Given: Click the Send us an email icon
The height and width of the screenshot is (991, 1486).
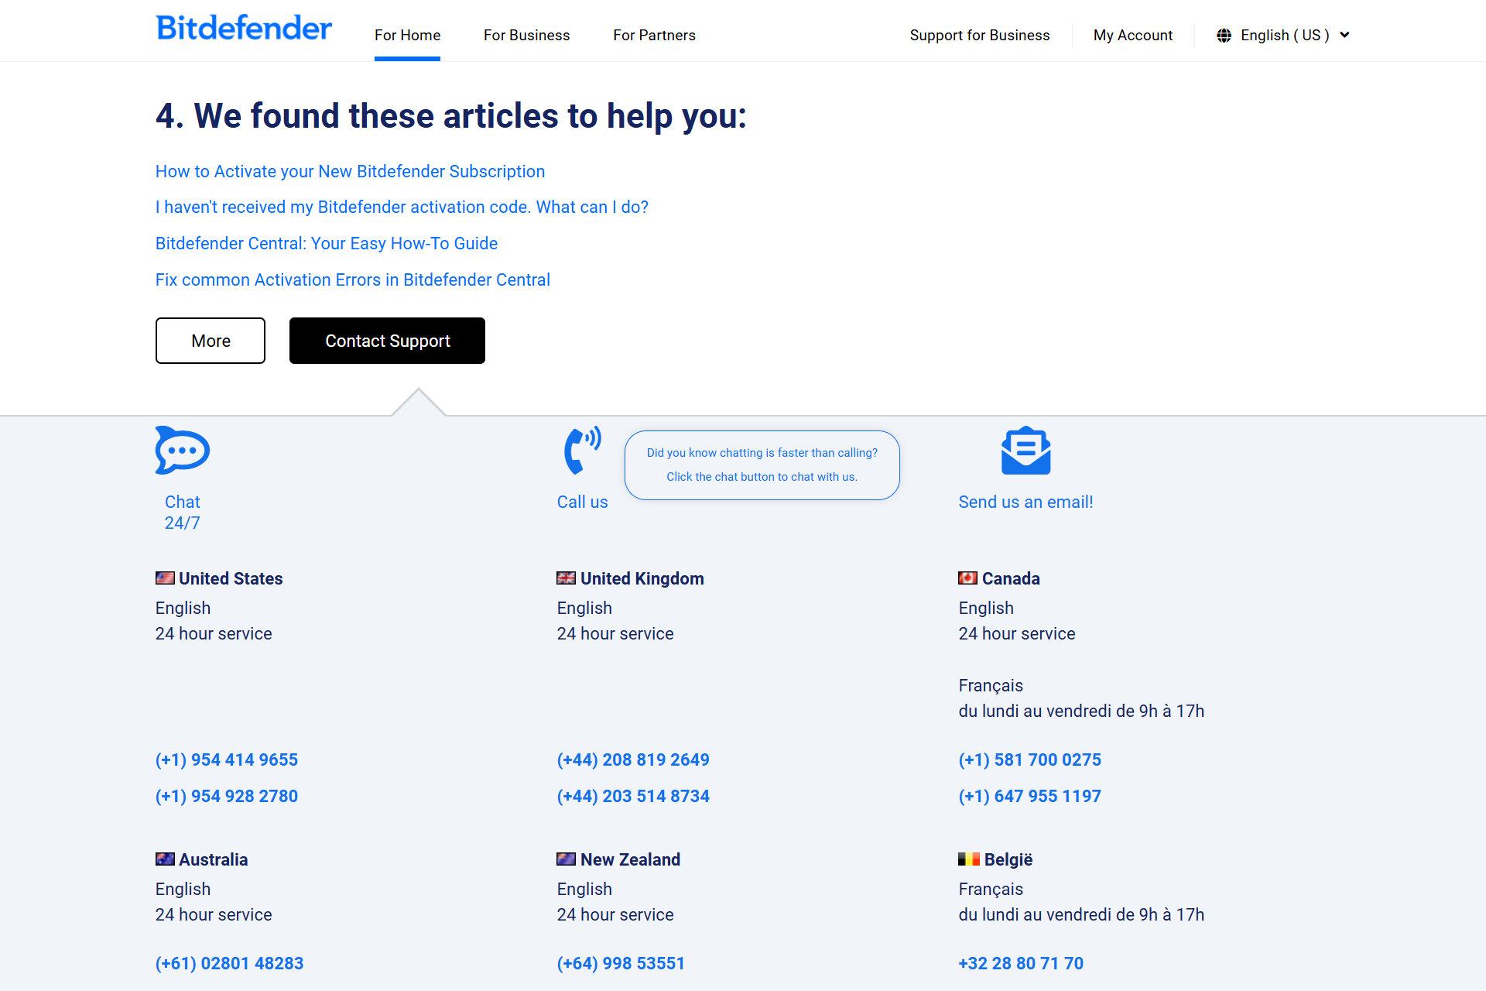Looking at the screenshot, I should (x=1025, y=450).
